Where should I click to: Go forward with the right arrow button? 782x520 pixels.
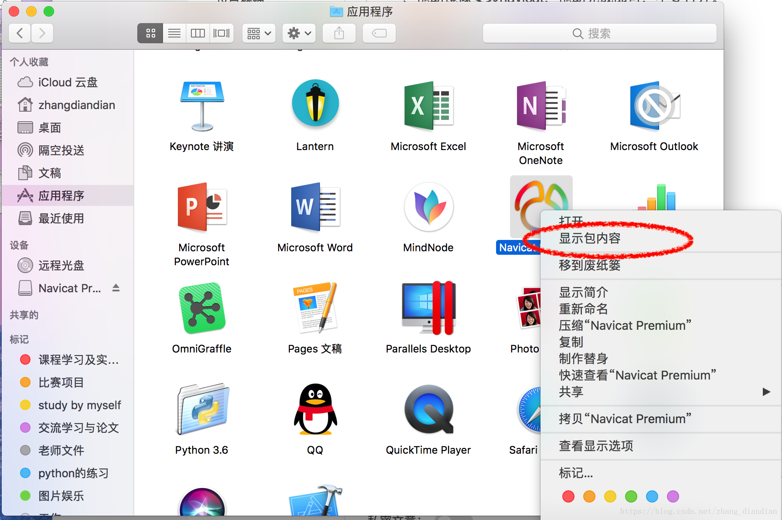[42, 33]
